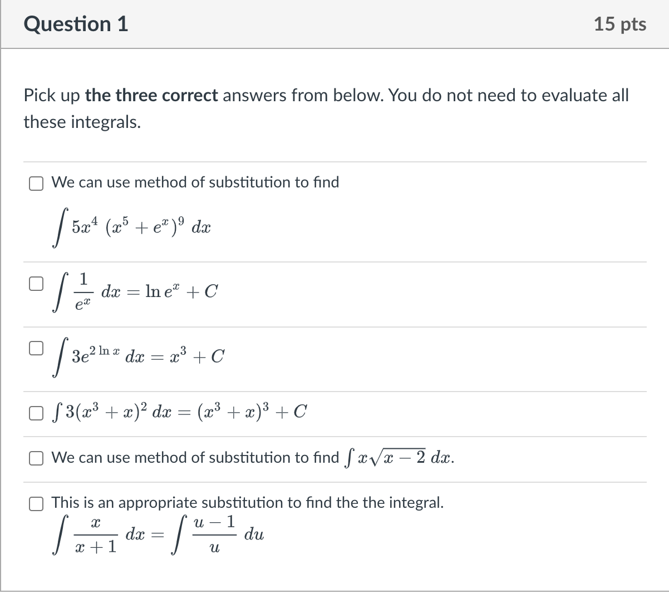Click the question header gray bar
The image size is (669, 594).
[x=334, y=23]
